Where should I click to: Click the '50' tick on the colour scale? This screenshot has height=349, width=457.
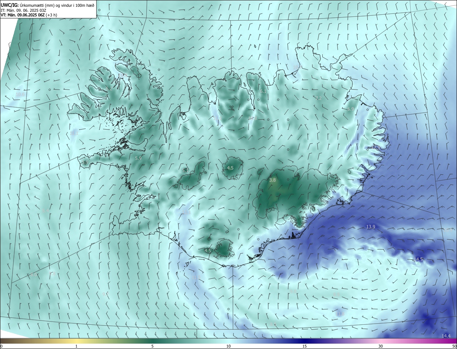[454, 346]
